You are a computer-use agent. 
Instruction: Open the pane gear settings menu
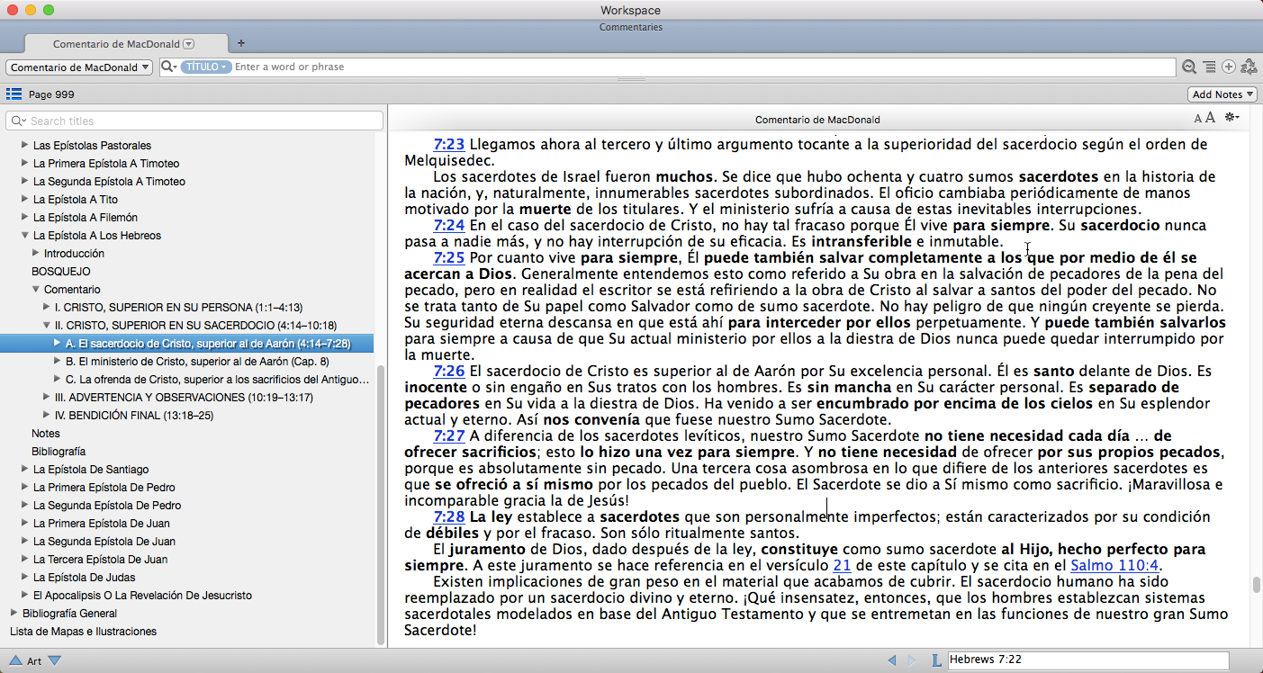(x=1232, y=118)
